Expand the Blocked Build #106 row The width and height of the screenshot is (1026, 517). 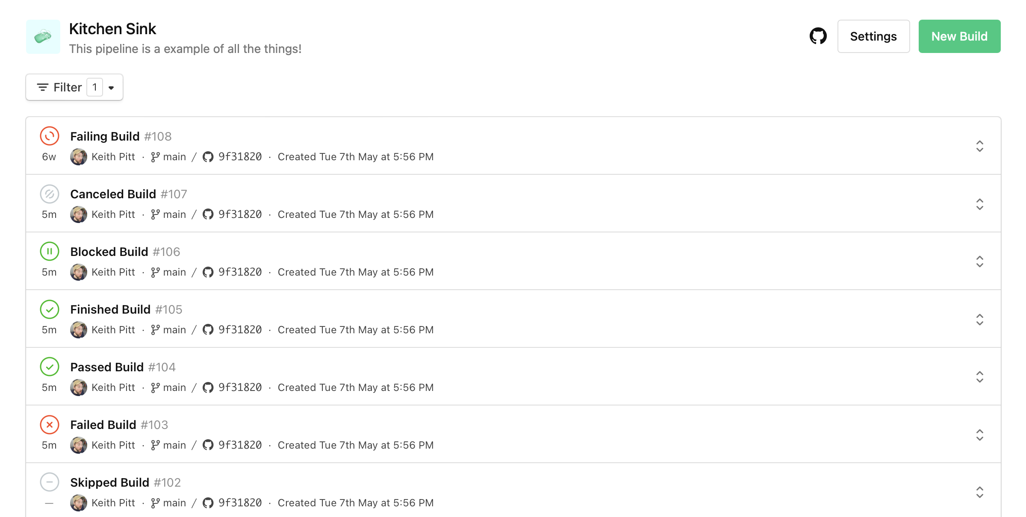click(979, 261)
